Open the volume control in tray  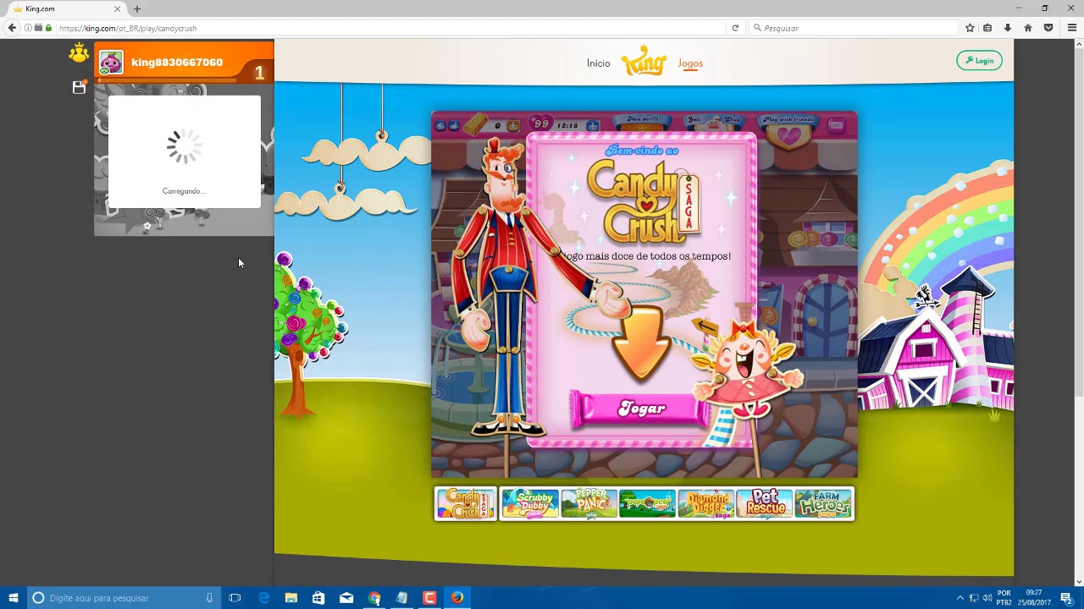click(987, 598)
